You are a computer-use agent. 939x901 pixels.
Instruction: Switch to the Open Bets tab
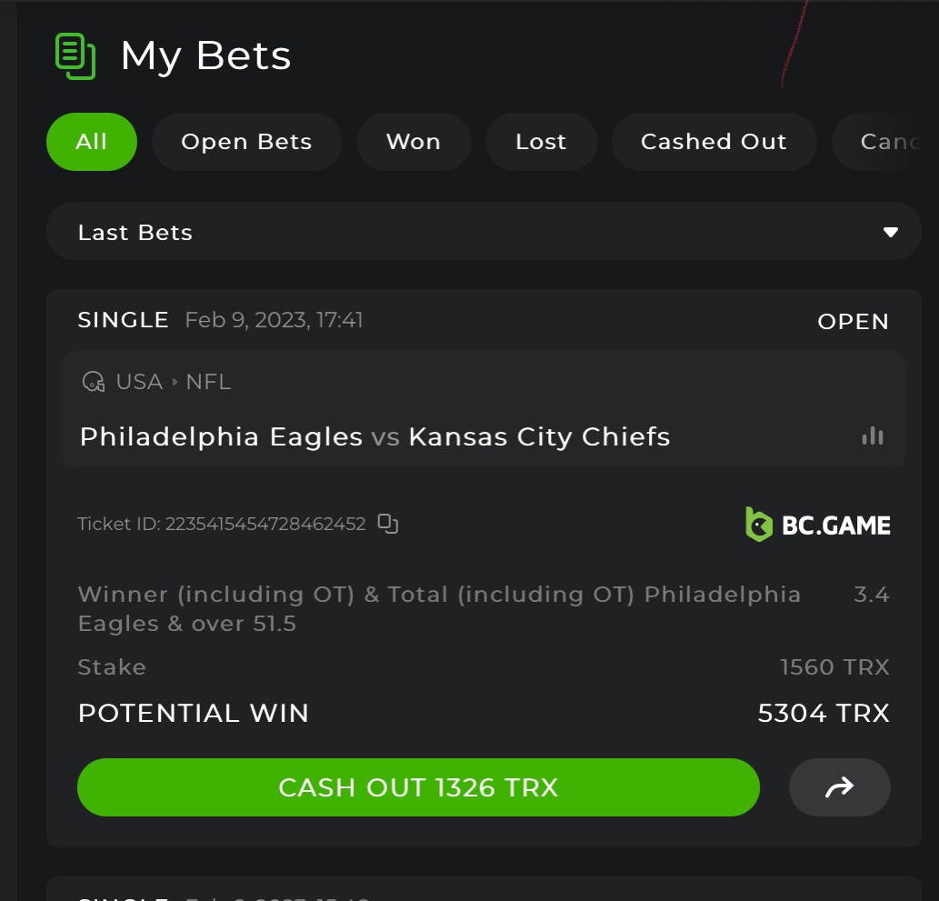(x=246, y=142)
